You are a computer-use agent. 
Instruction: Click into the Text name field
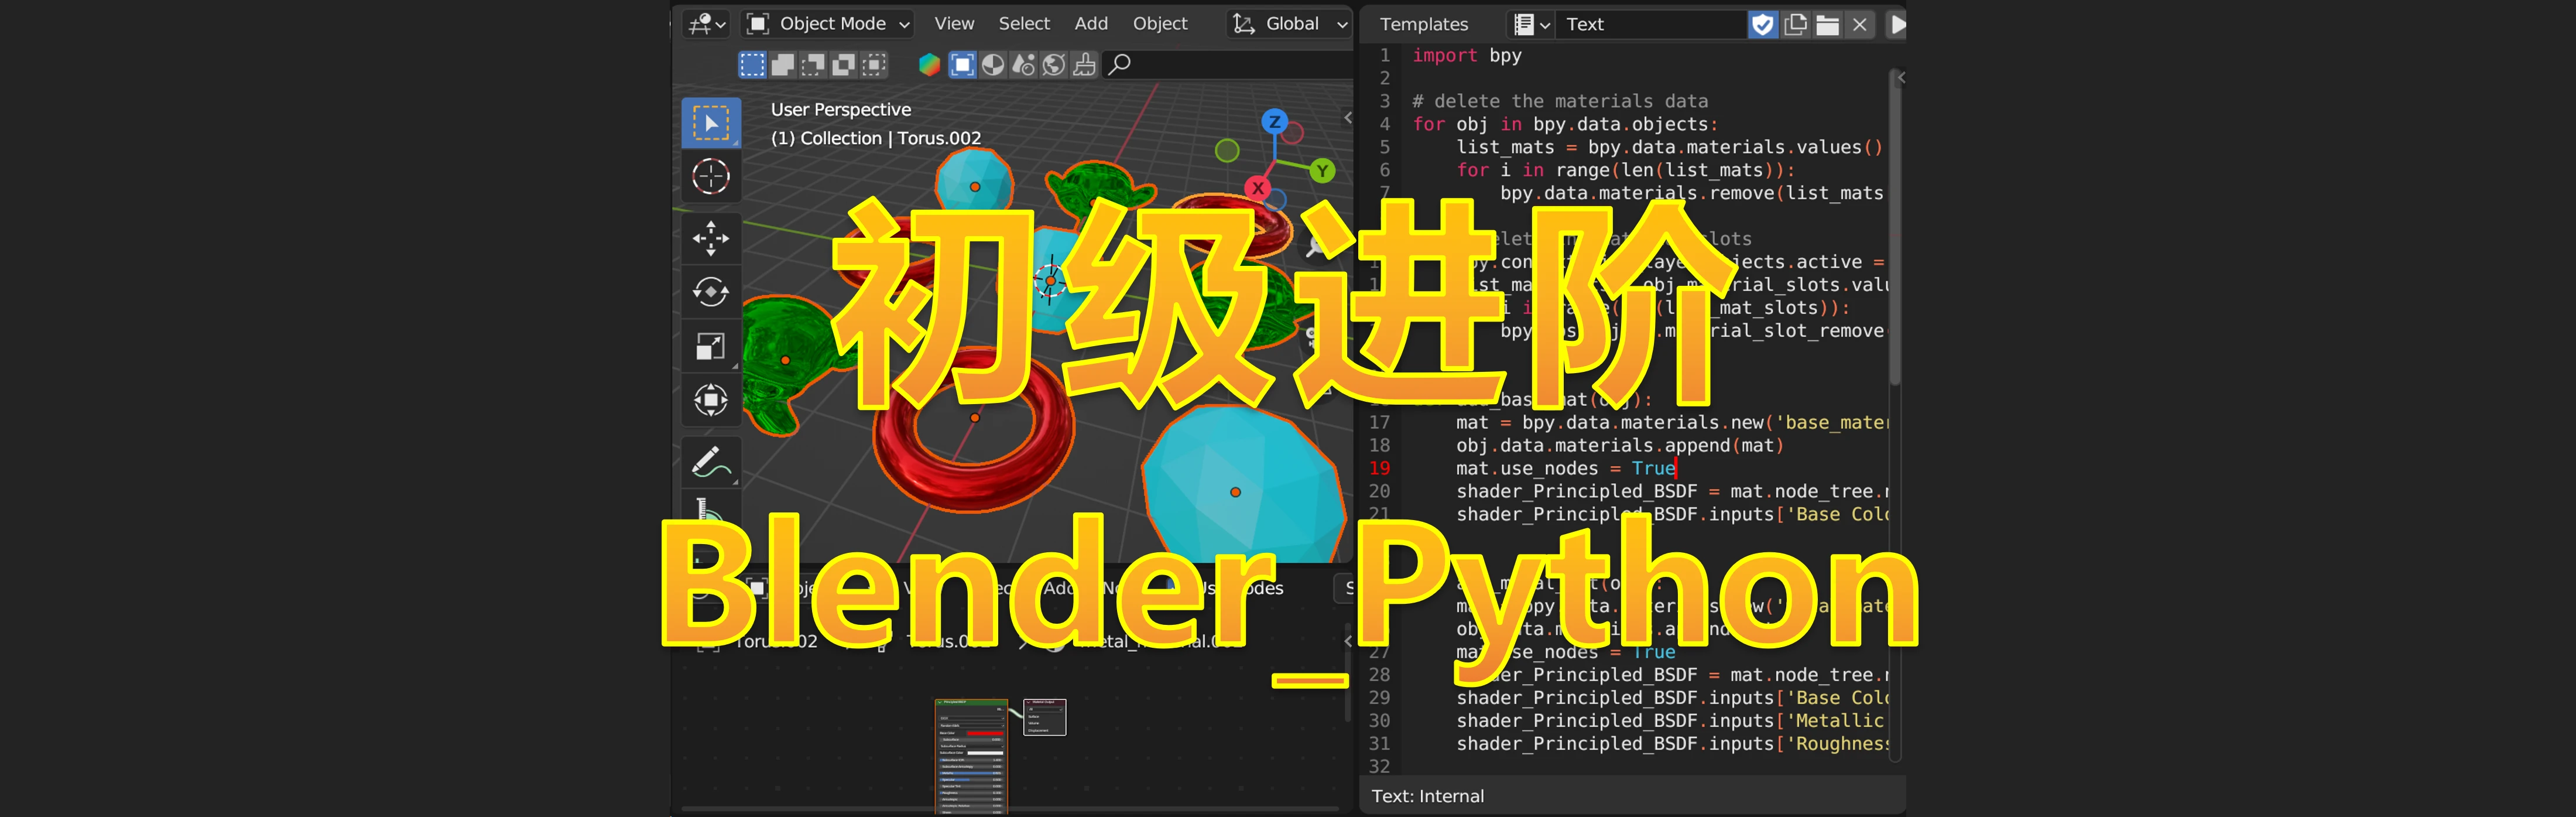[1650, 24]
